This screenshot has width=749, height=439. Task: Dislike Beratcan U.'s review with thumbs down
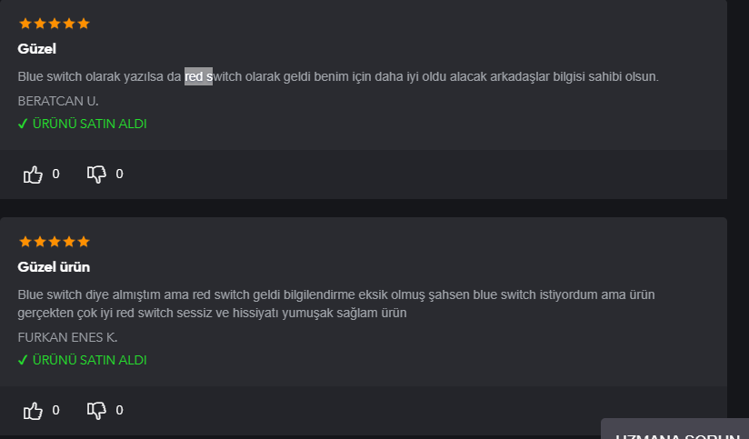point(96,174)
